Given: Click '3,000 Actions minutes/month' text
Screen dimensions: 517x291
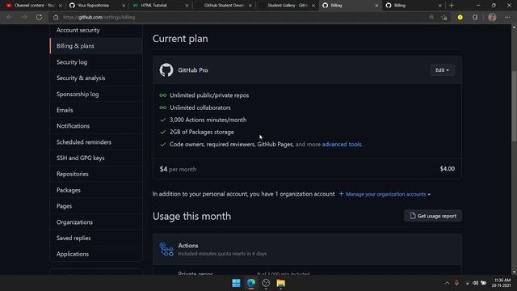Looking at the screenshot, I should [x=208, y=120].
